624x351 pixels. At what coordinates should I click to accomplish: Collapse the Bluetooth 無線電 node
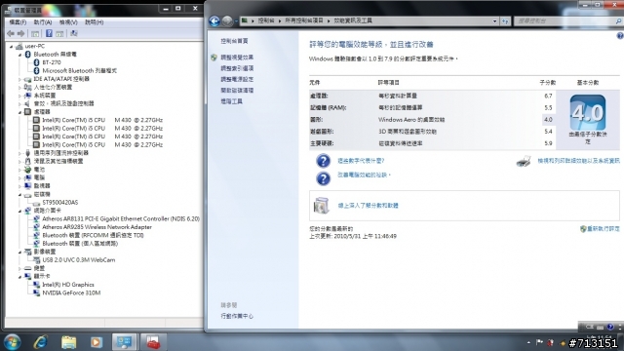(x=19, y=55)
